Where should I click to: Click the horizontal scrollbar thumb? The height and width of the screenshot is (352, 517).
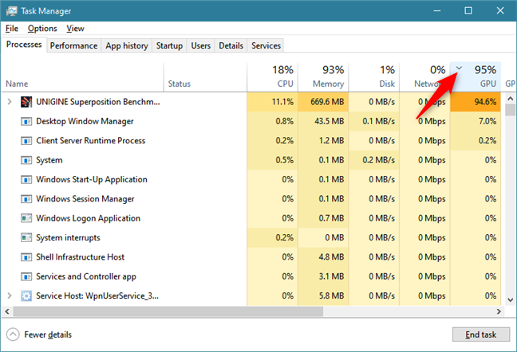[168, 311]
